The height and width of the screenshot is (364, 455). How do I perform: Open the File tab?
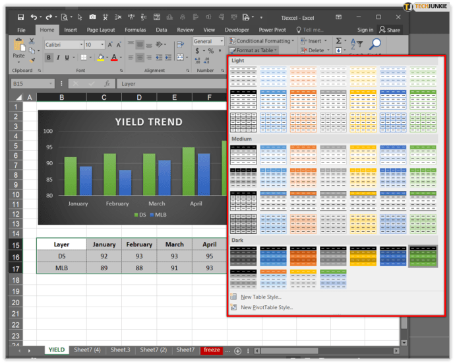click(x=21, y=30)
